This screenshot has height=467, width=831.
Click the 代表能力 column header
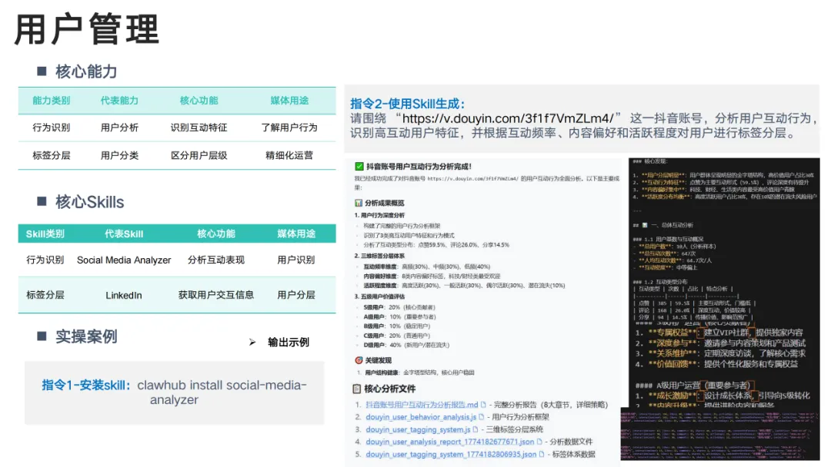[x=120, y=101]
